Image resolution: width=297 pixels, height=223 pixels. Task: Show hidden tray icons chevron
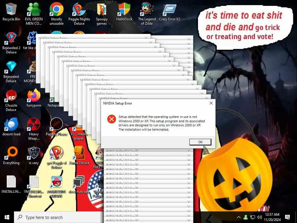pyautogui.click(x=239, y=217)
